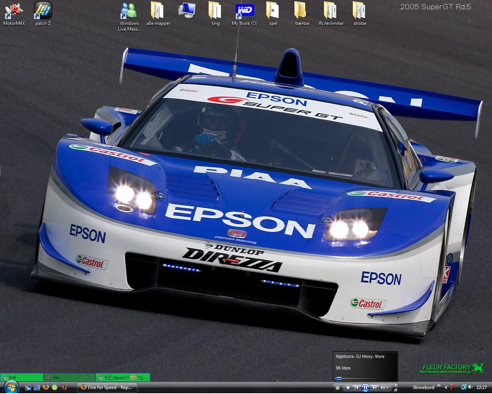
Task: Open the Emil messenger chat tab
Action: click(22, 377)
